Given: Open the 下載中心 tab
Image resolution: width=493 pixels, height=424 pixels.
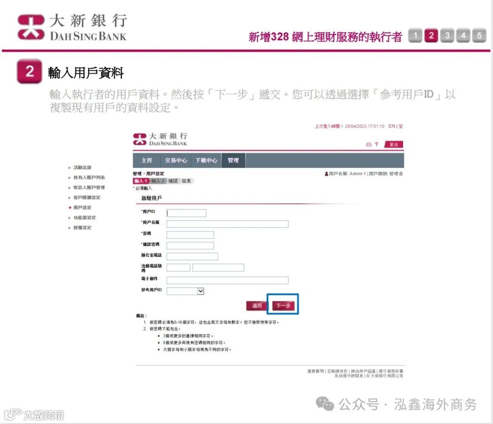Looking at the screenshot, I should 206,160.
